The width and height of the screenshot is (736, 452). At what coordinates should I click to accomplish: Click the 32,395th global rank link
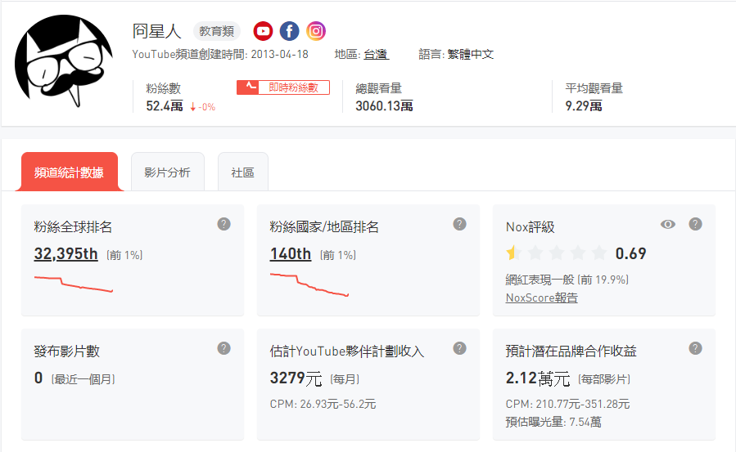pos(65,254)
